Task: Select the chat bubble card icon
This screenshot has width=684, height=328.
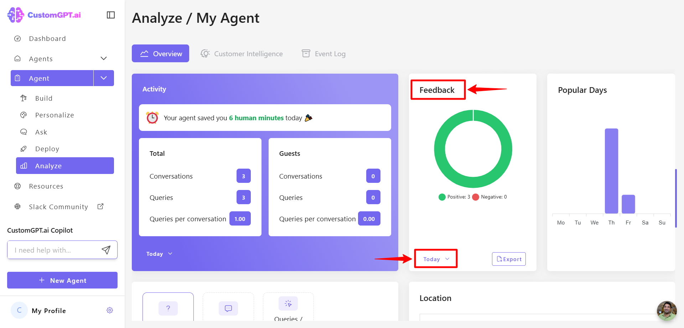Action: coord(228,308)
